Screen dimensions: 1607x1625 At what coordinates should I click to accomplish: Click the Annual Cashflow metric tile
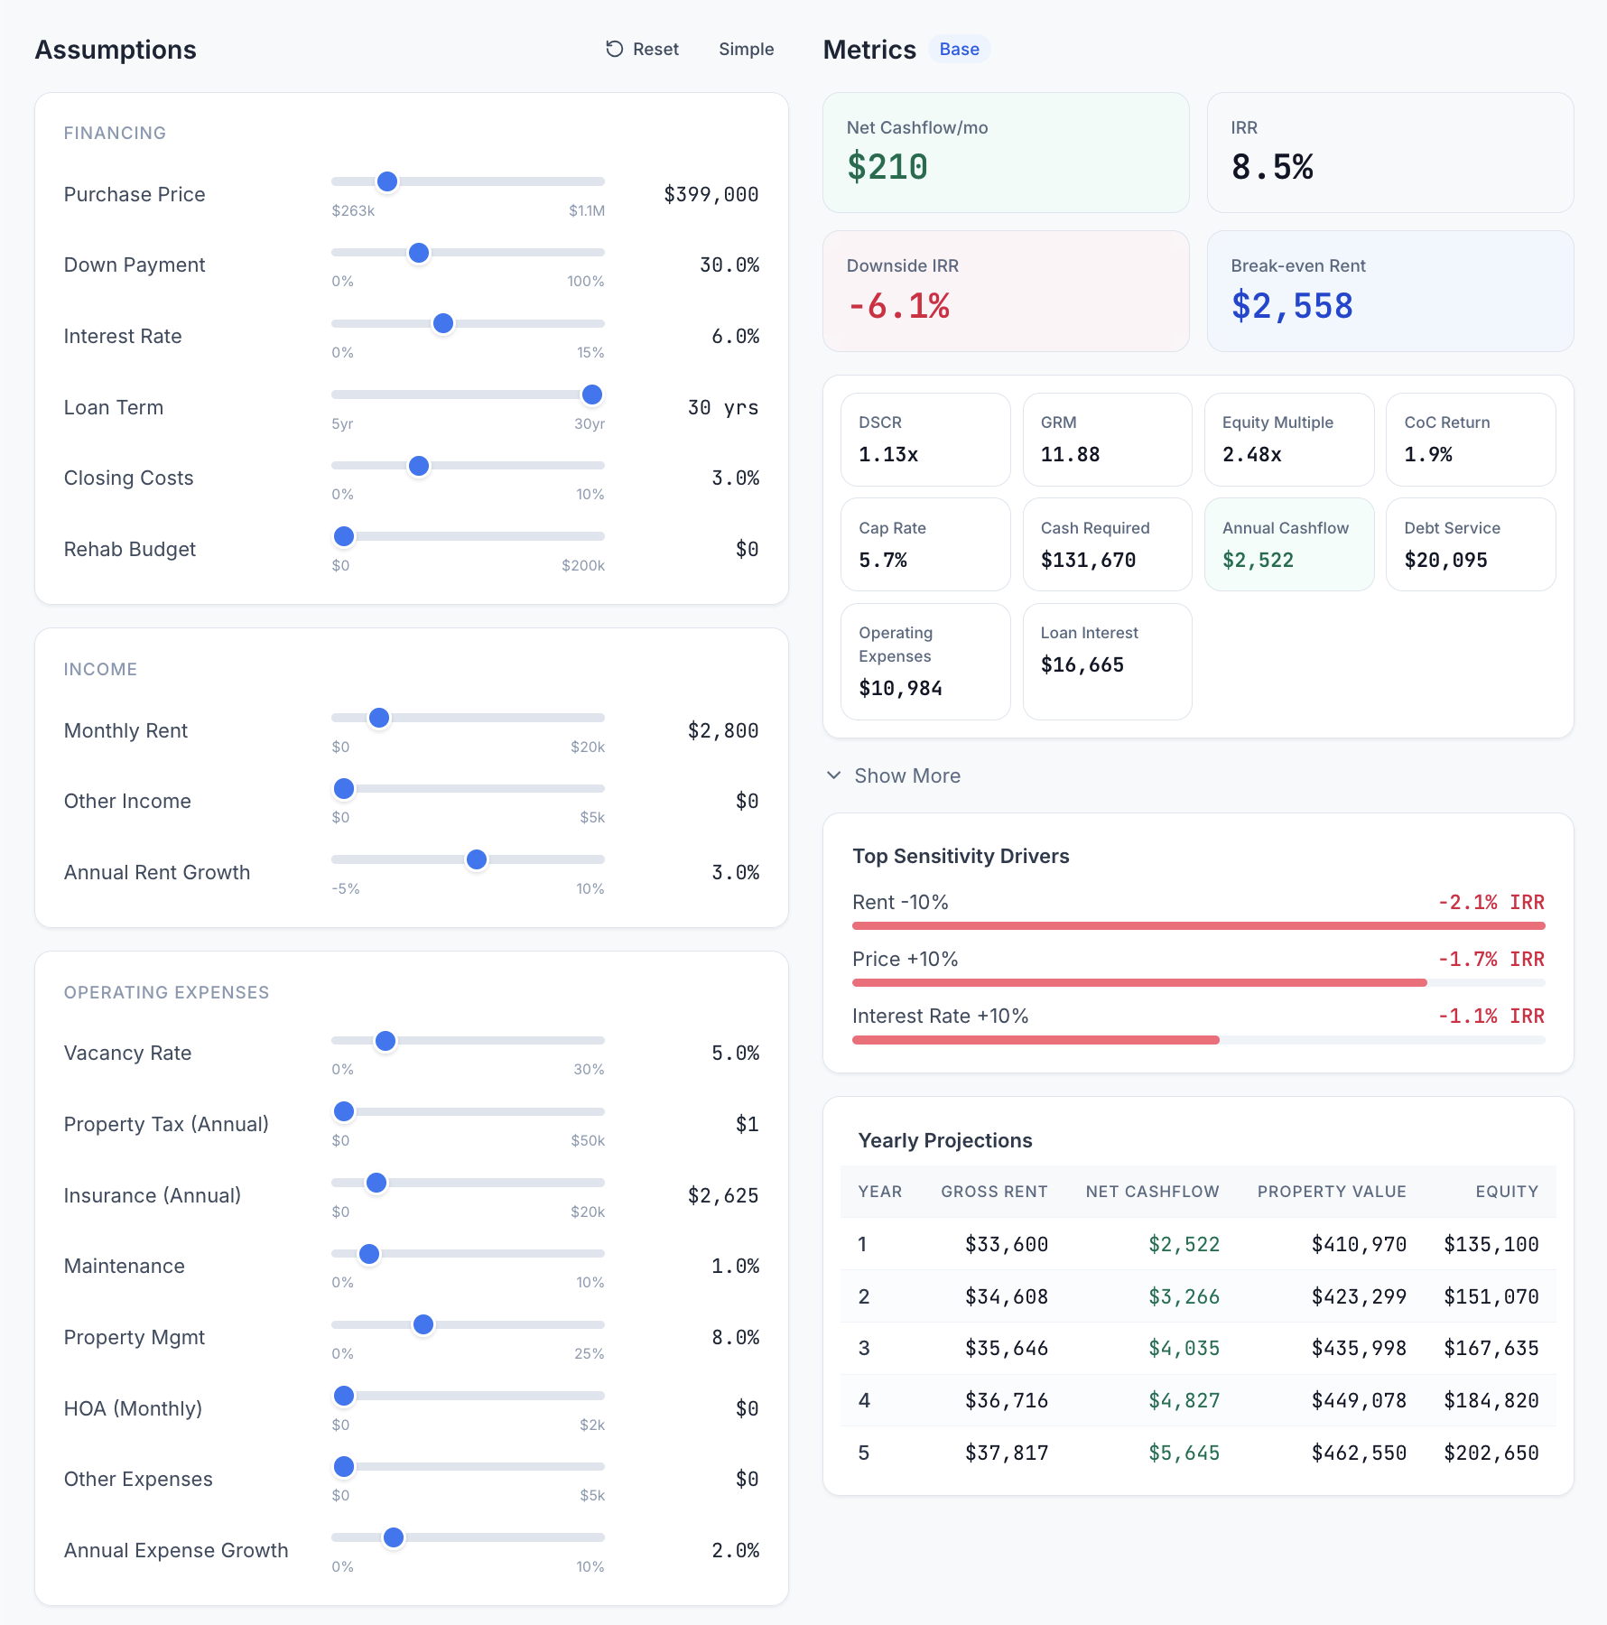(1289, 544)
